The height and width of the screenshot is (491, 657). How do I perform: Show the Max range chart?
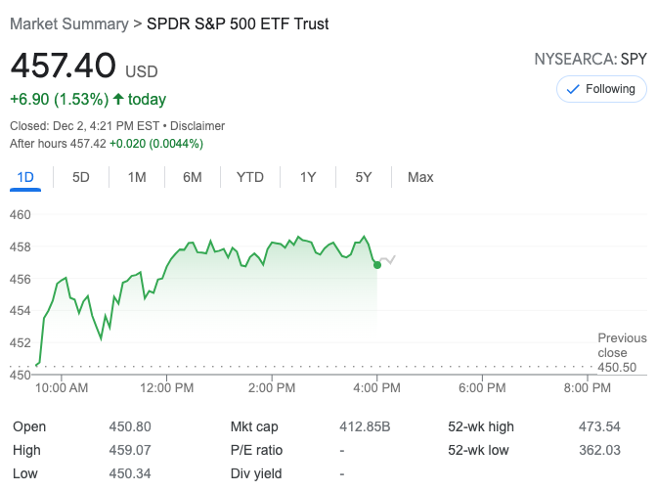(x=420, y=177)
